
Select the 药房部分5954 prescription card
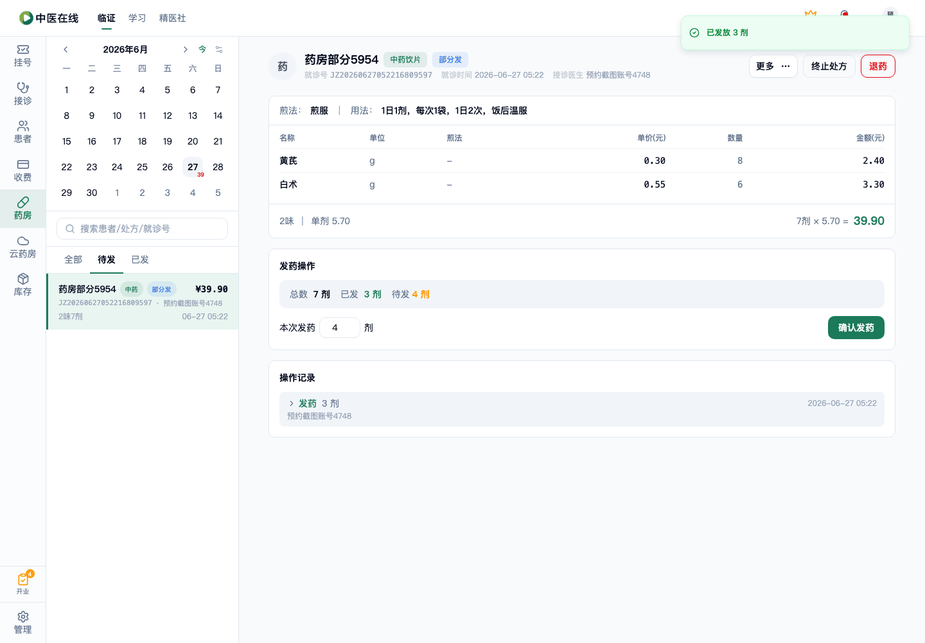coord(143,302)
